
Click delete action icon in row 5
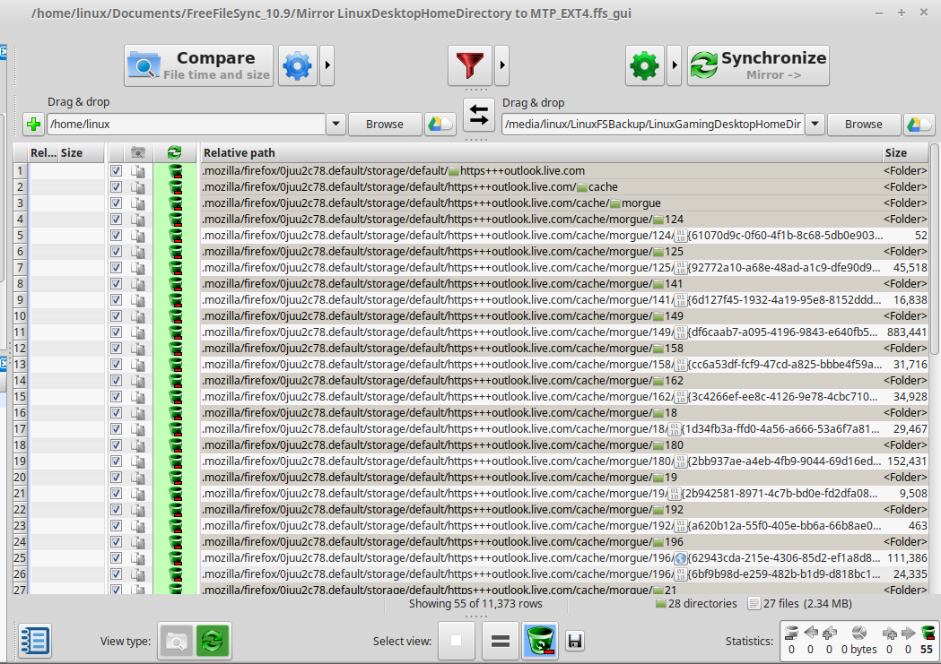pyautogui.click(x=175, y=236)
